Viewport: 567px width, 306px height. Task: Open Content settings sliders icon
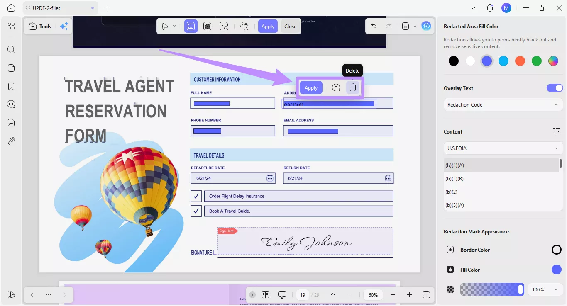pos(557,131)
